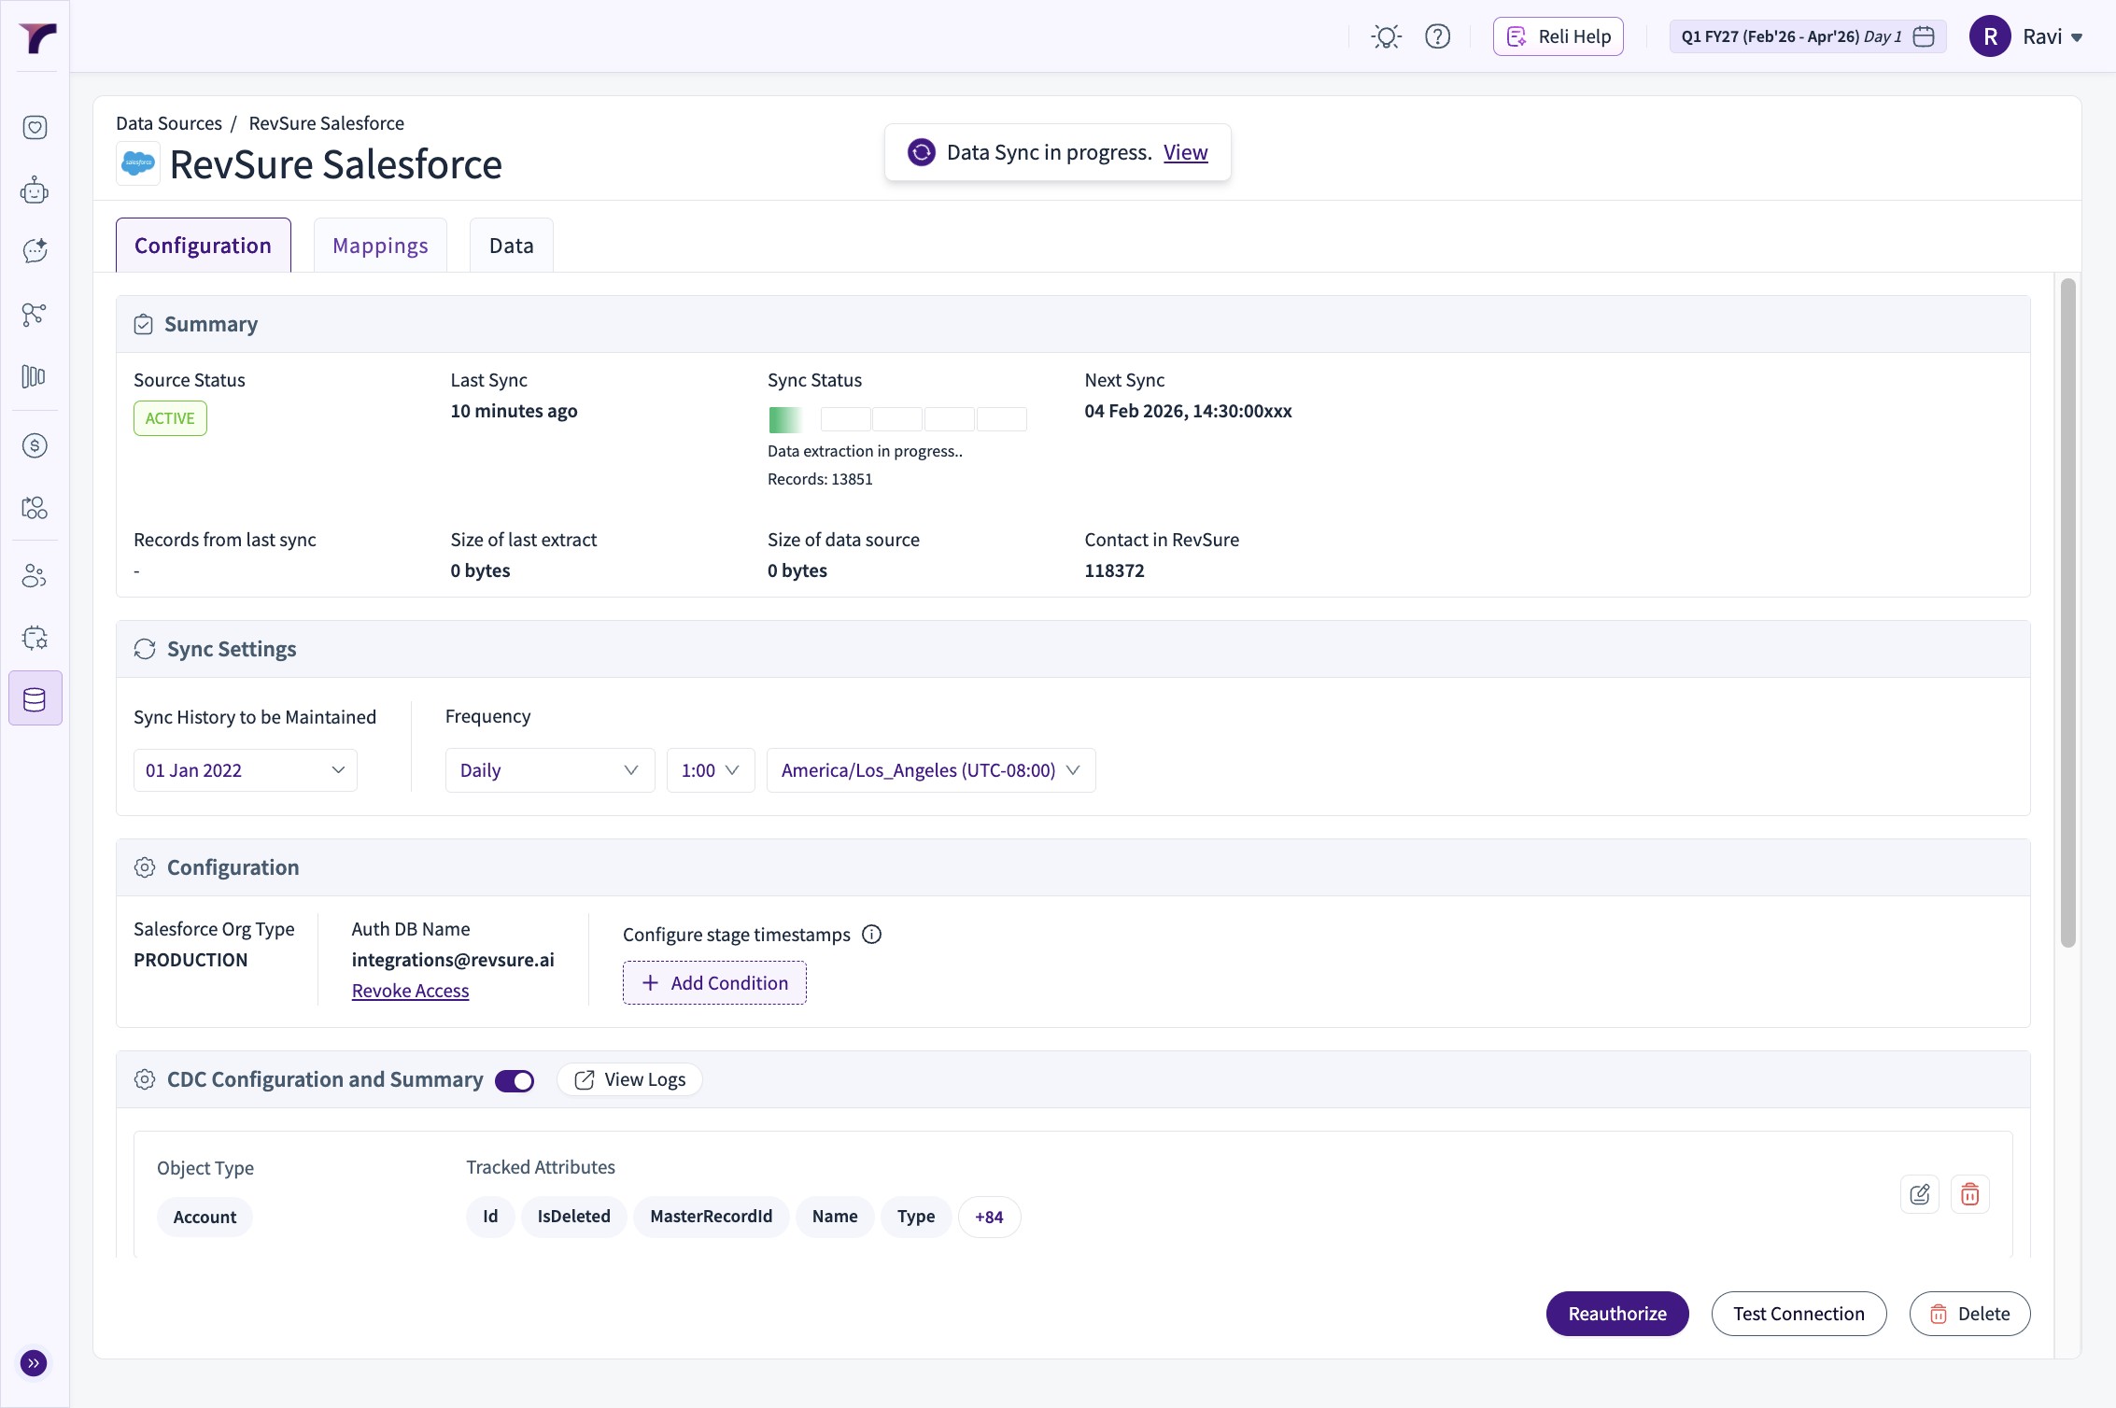Open the America/Los_Angeles timezone dropdown
The height and width of the screenshot is (1408, 2116).
point(930,770)
